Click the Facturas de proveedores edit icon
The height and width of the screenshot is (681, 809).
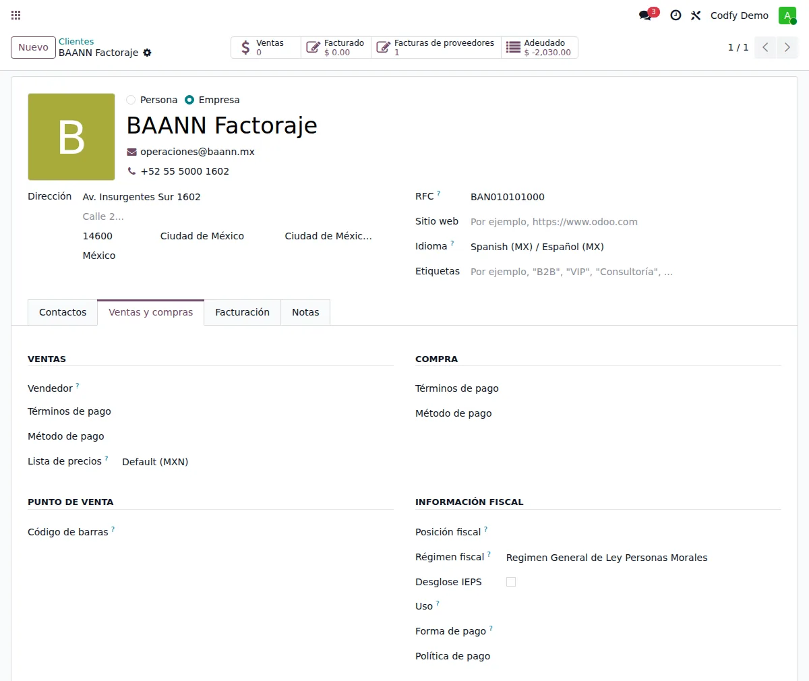[x=383, y=47]
